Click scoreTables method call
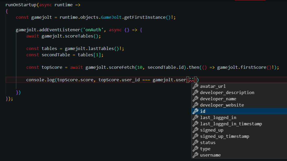 79,36
